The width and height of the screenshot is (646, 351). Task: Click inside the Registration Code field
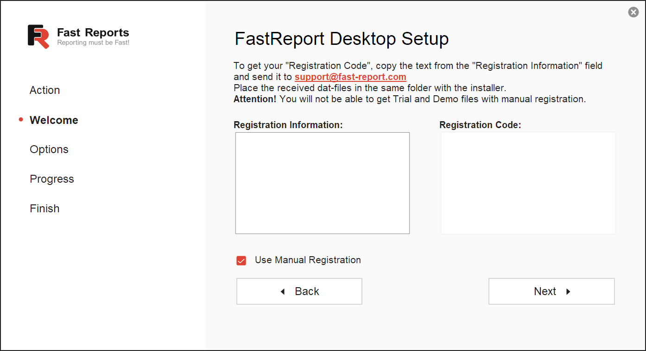point(528,183)
